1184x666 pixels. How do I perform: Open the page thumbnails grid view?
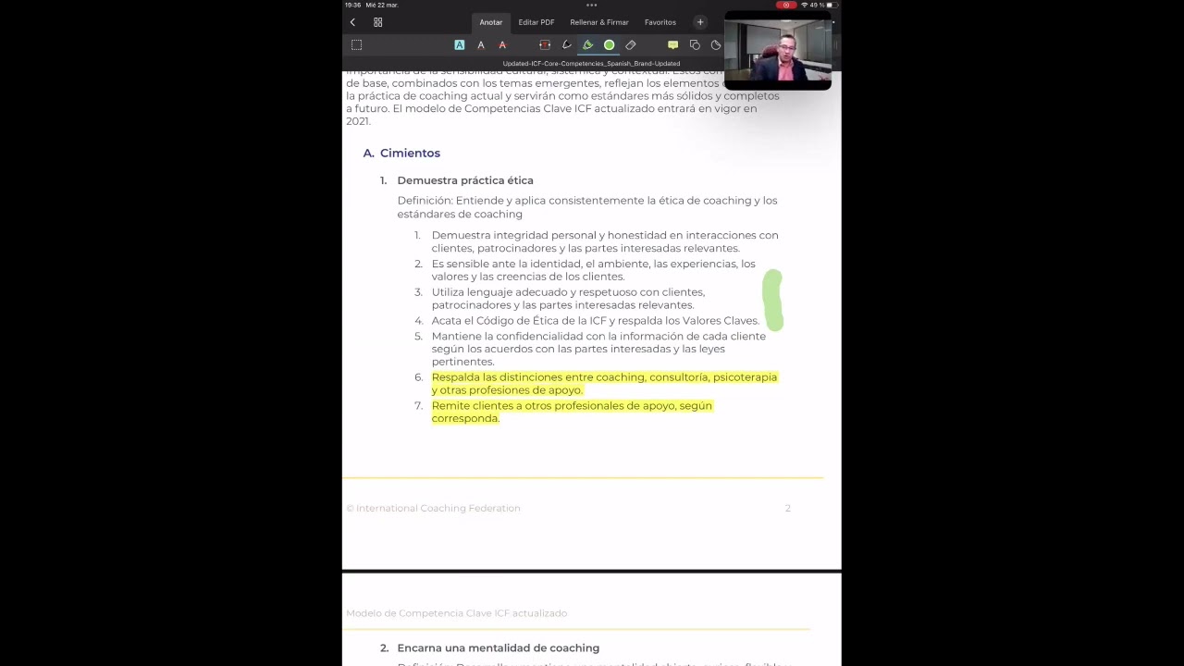tap(377, 22)
